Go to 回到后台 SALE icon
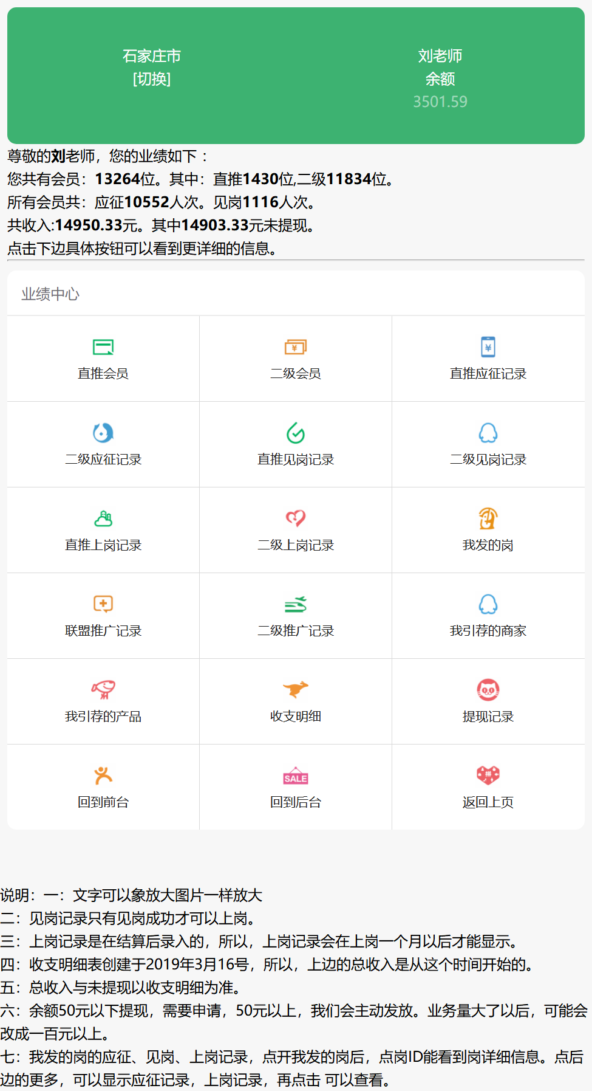This screenshot has width=592, height=1091. (296, 776)
